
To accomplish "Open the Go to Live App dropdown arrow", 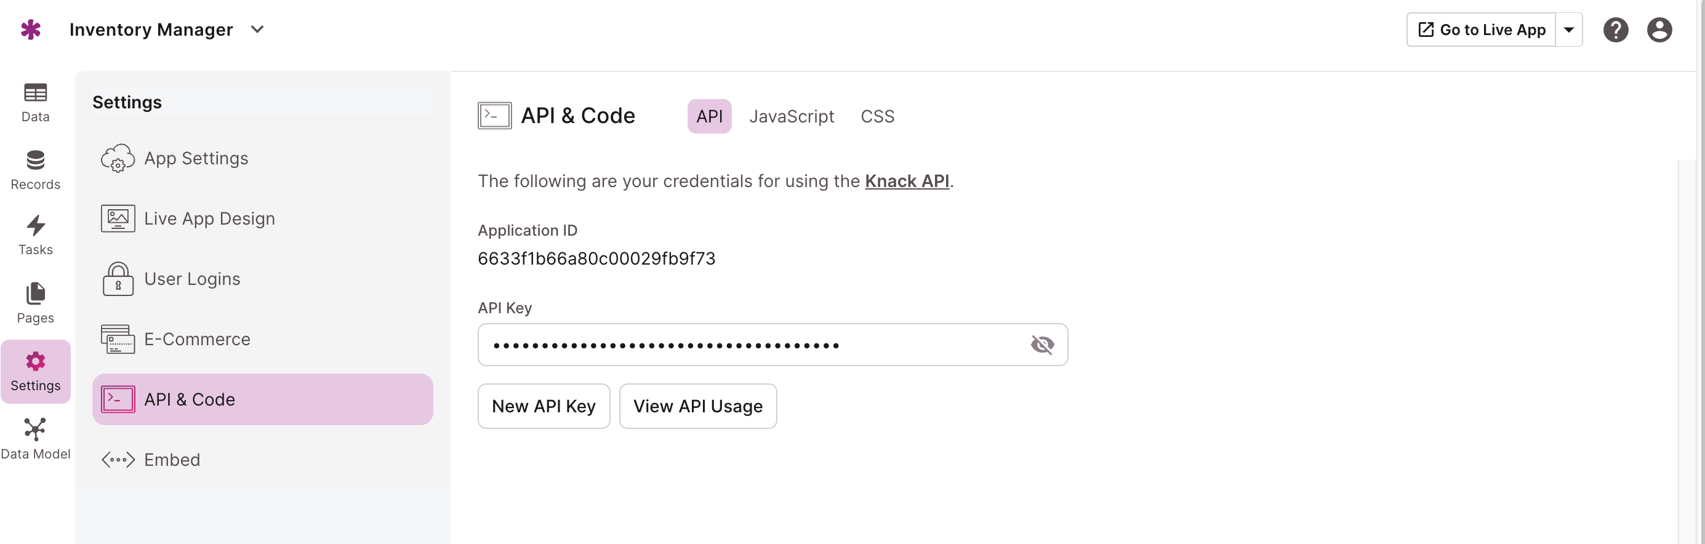I will click(1568, 30).
